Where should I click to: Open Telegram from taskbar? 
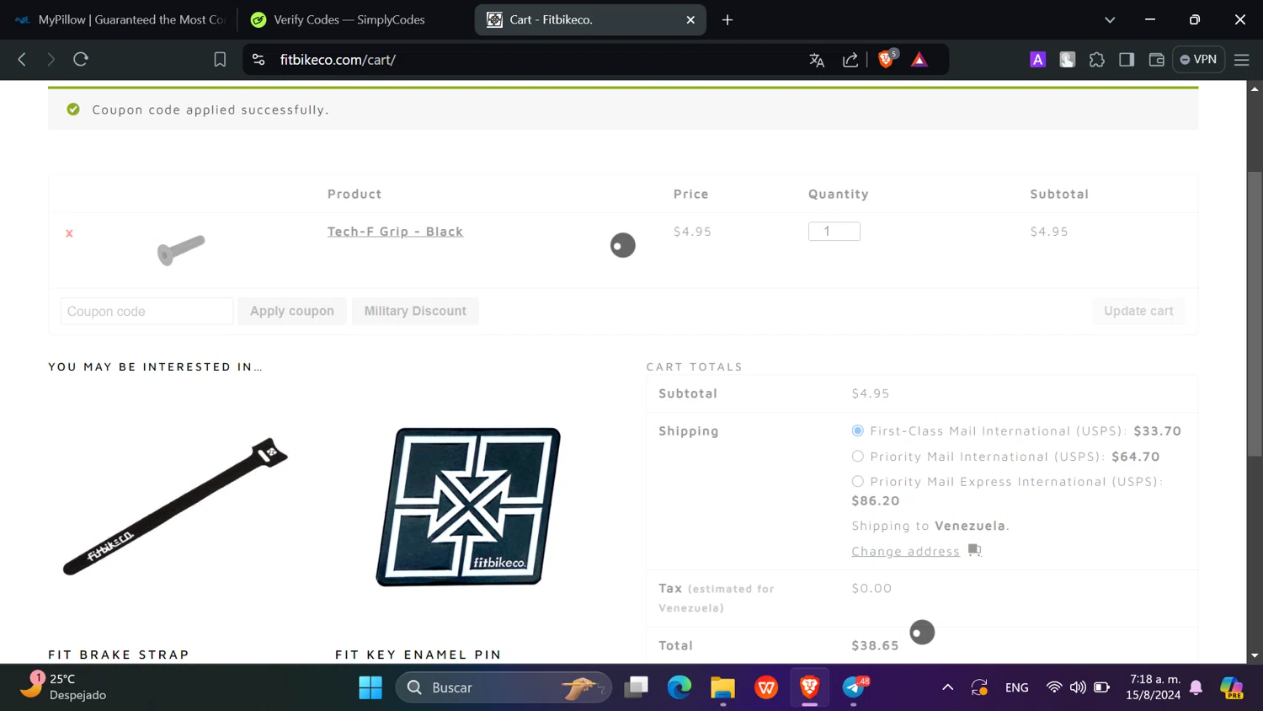(853, 687)
